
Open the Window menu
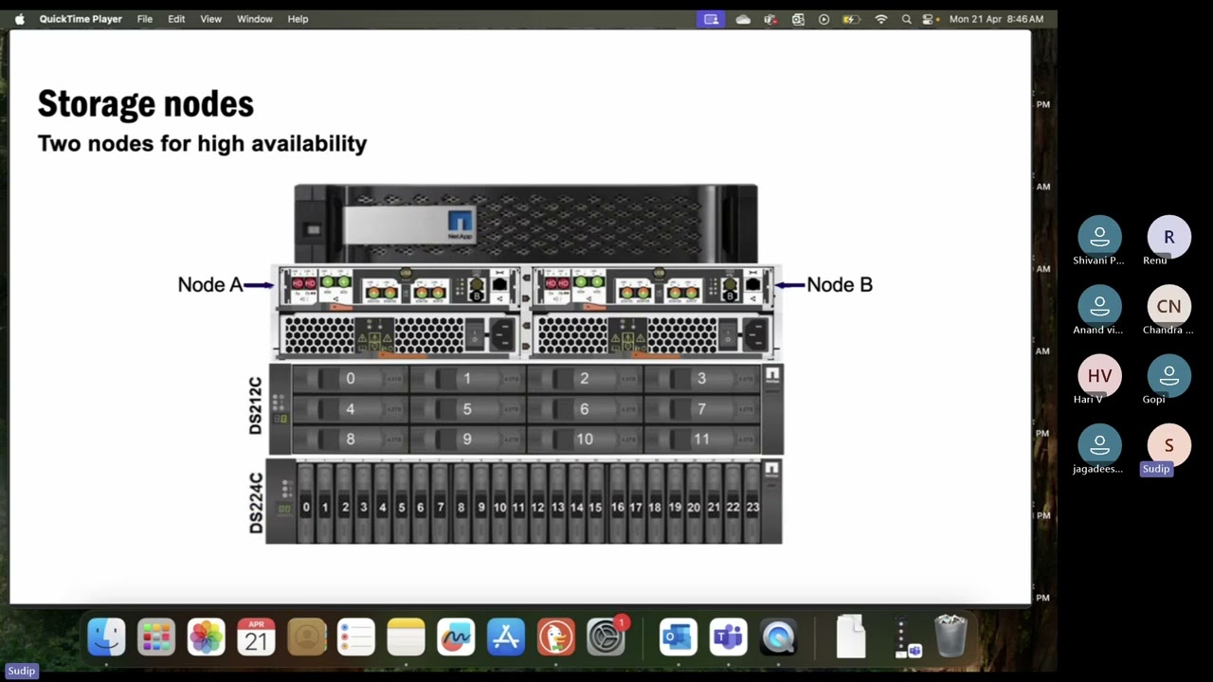254,19
